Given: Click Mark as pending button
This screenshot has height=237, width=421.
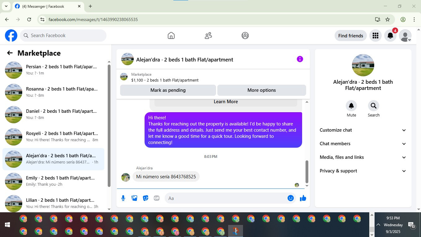Looking at the screenshot, I should pyautogui.click(x=168, y=90).
